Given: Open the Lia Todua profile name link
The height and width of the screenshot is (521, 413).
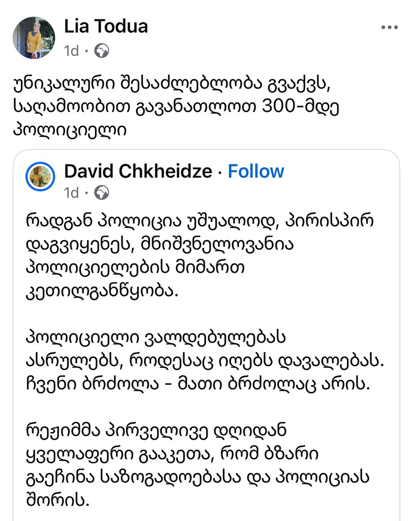Looking at the screenshot, I should coord(106,26).
